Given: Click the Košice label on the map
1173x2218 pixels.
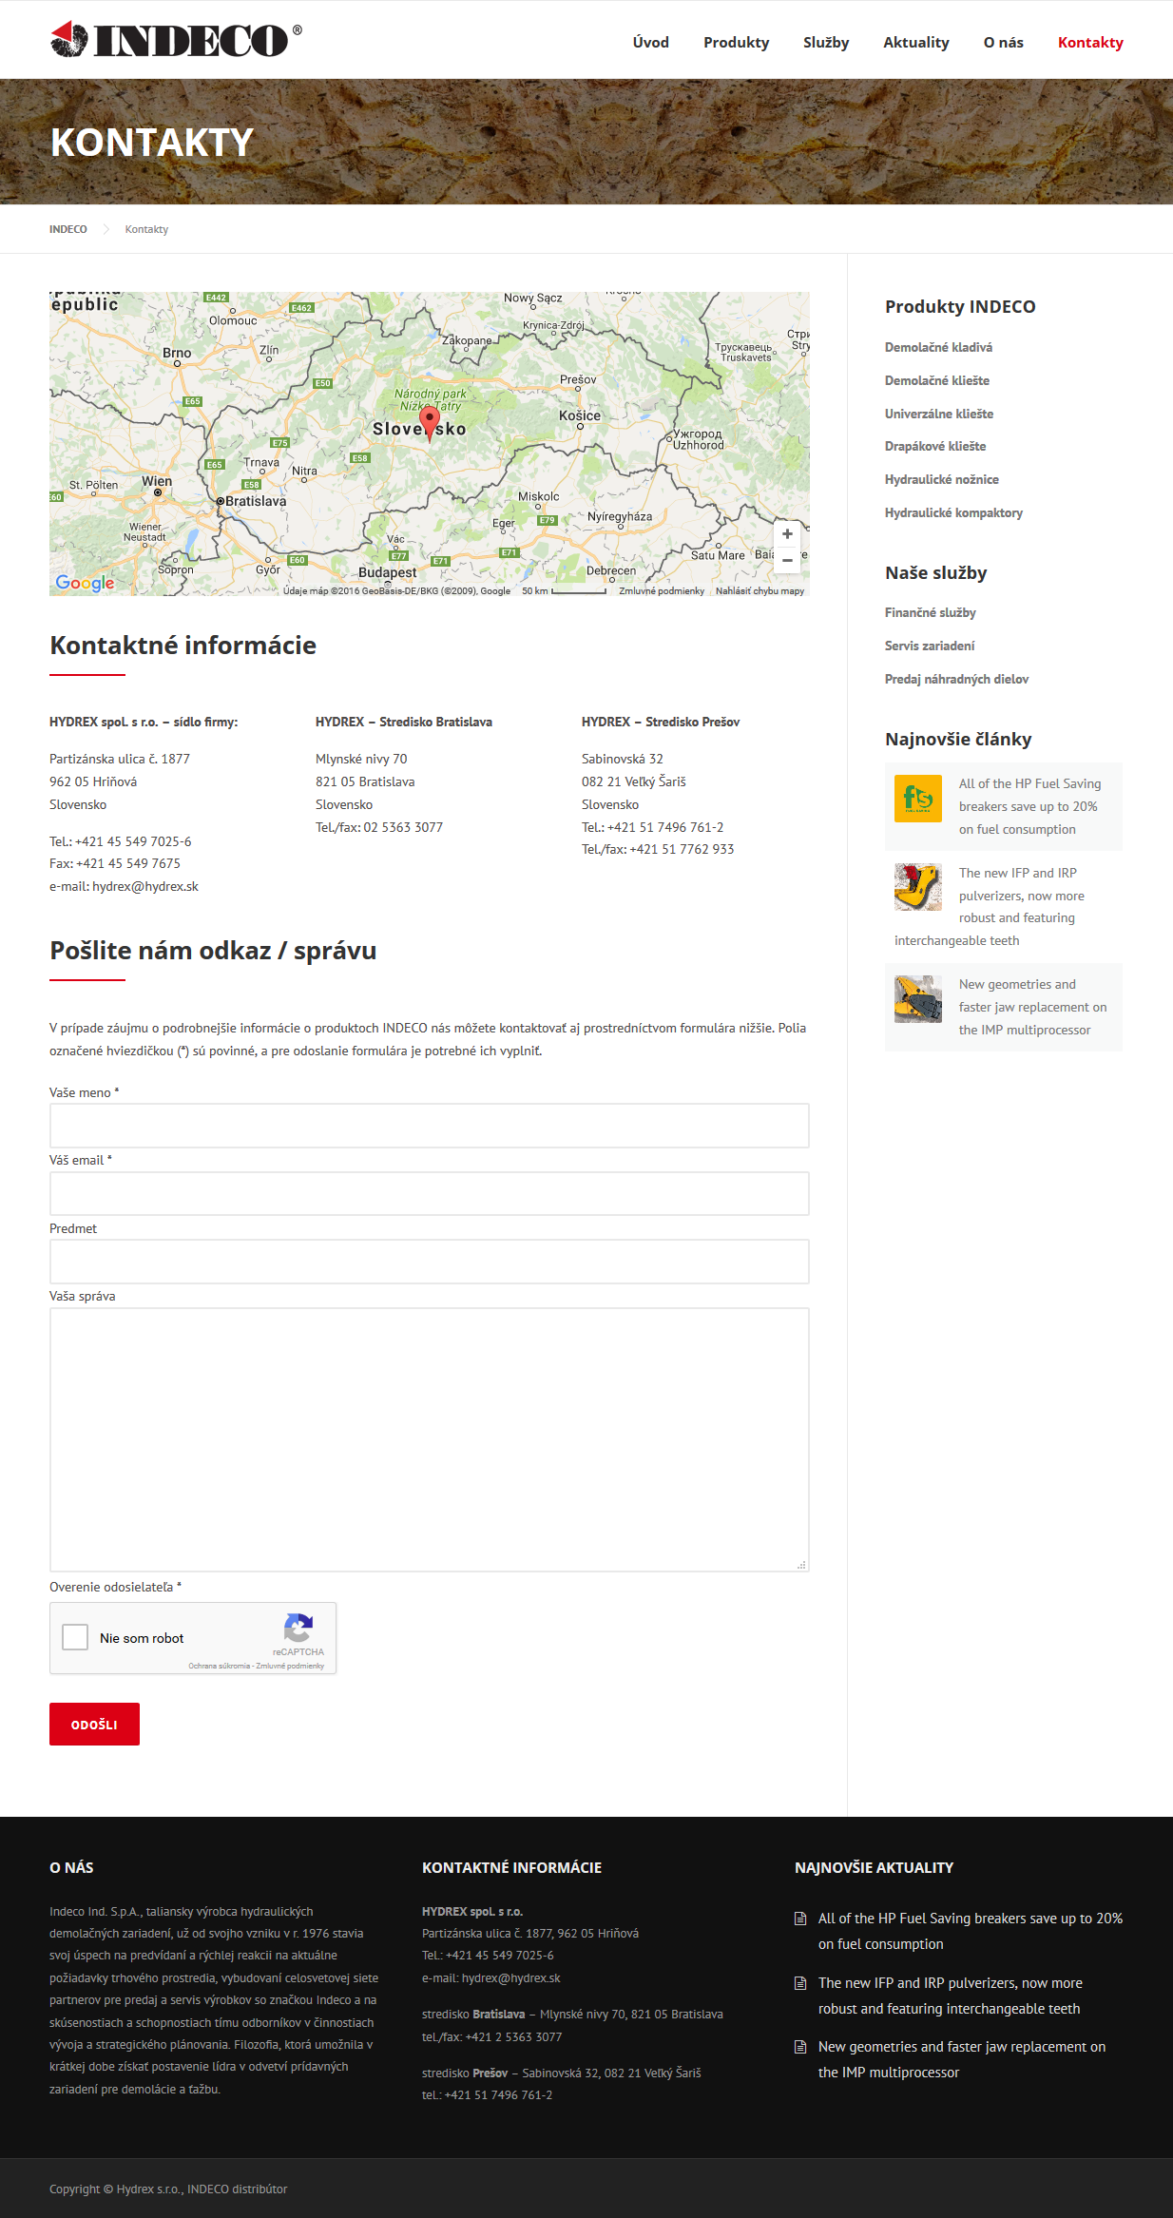Looking at the screenshot, I should [x=580, y=415].
